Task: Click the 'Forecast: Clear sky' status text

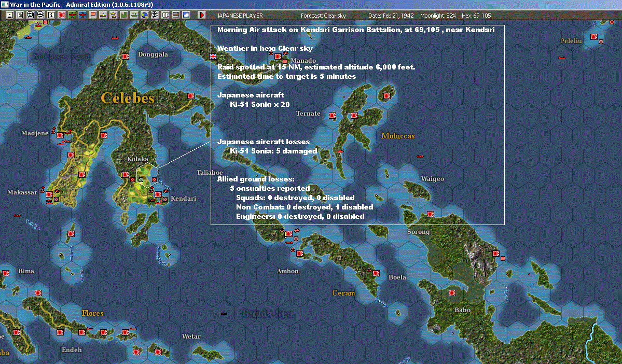Action: 323,16
